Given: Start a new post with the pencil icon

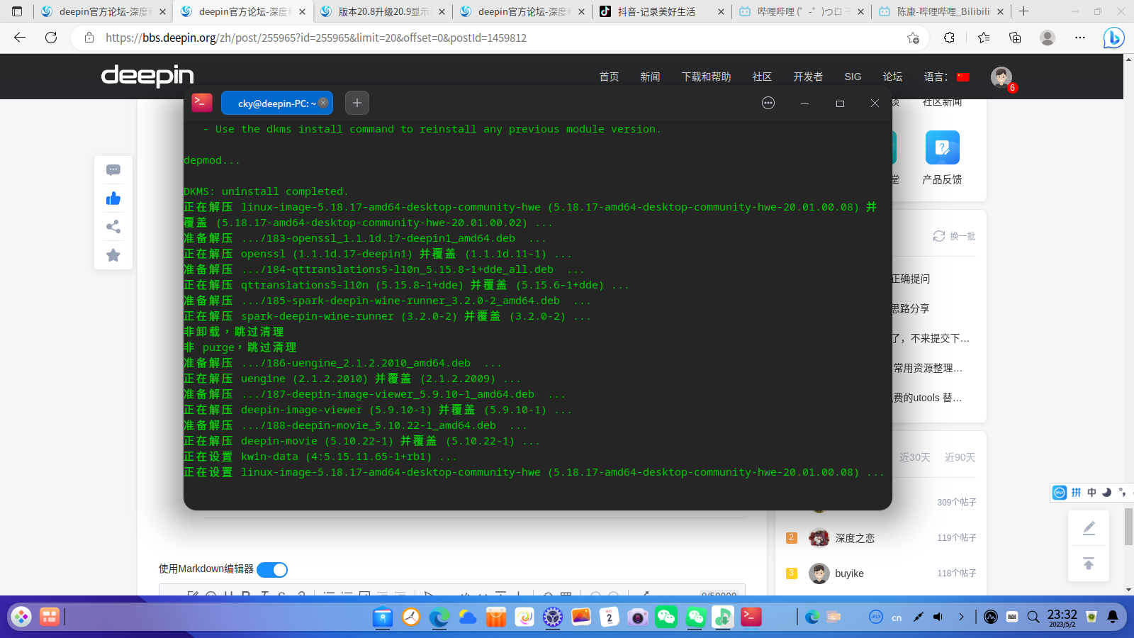Looking at the screenshot, I should click(x=1089, y=527).
